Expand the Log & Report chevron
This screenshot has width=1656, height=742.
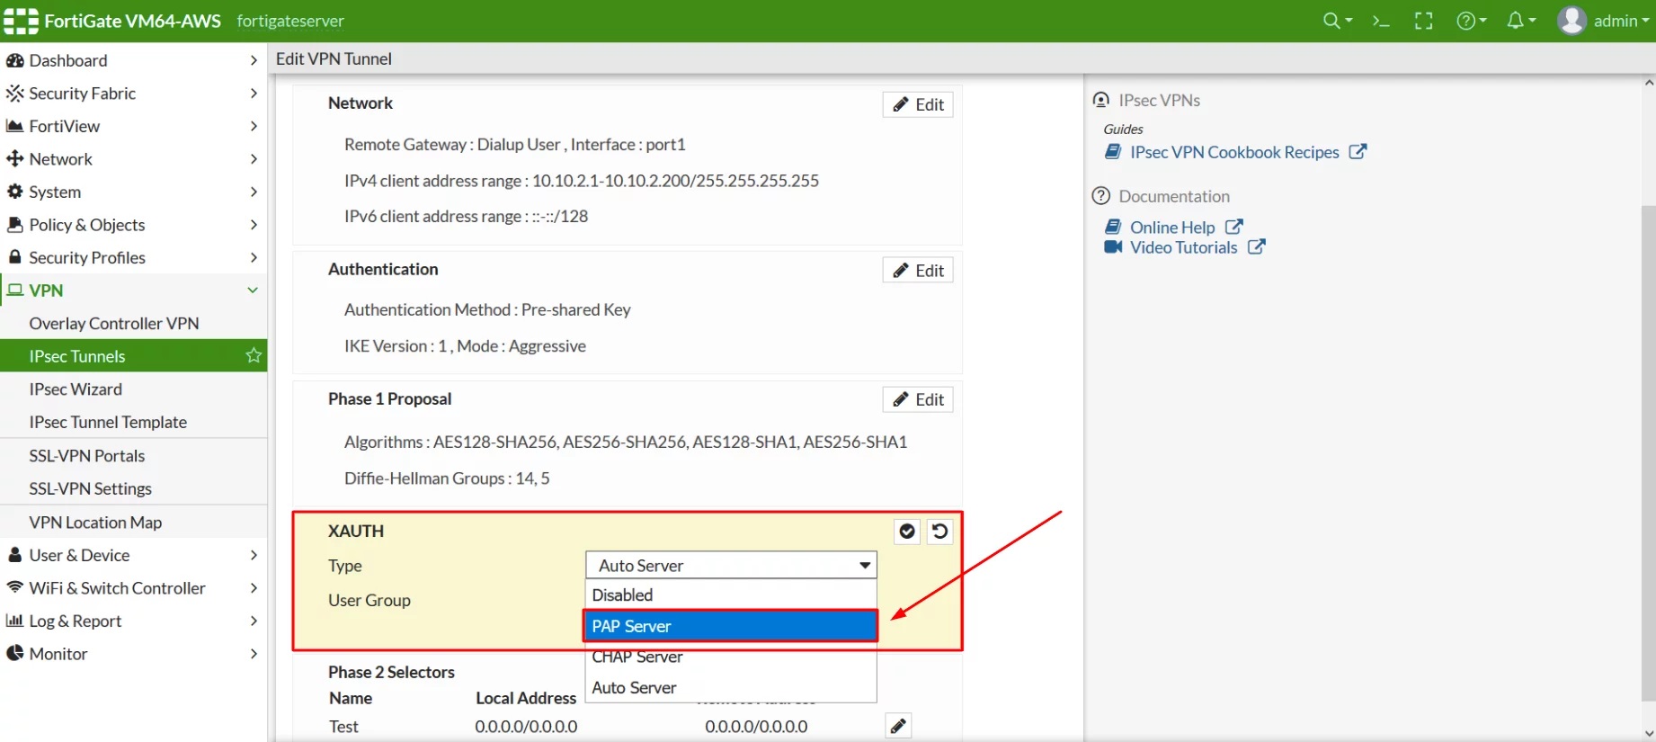click(x=254, y=621)
